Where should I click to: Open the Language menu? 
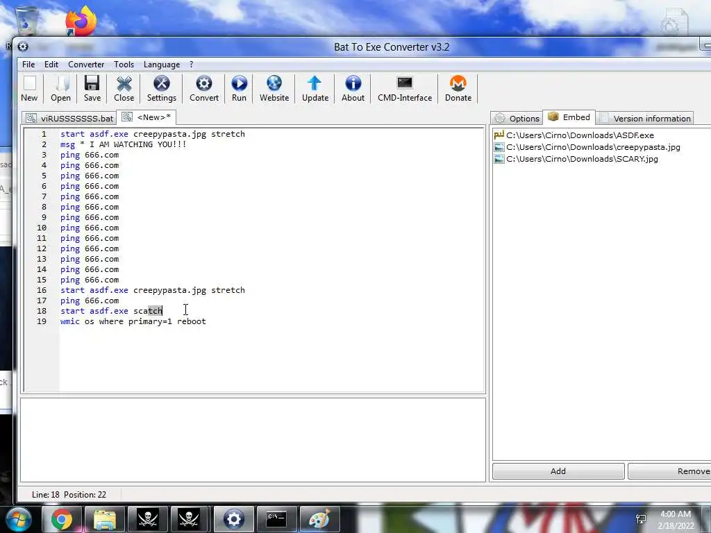(x=162, y=65)
